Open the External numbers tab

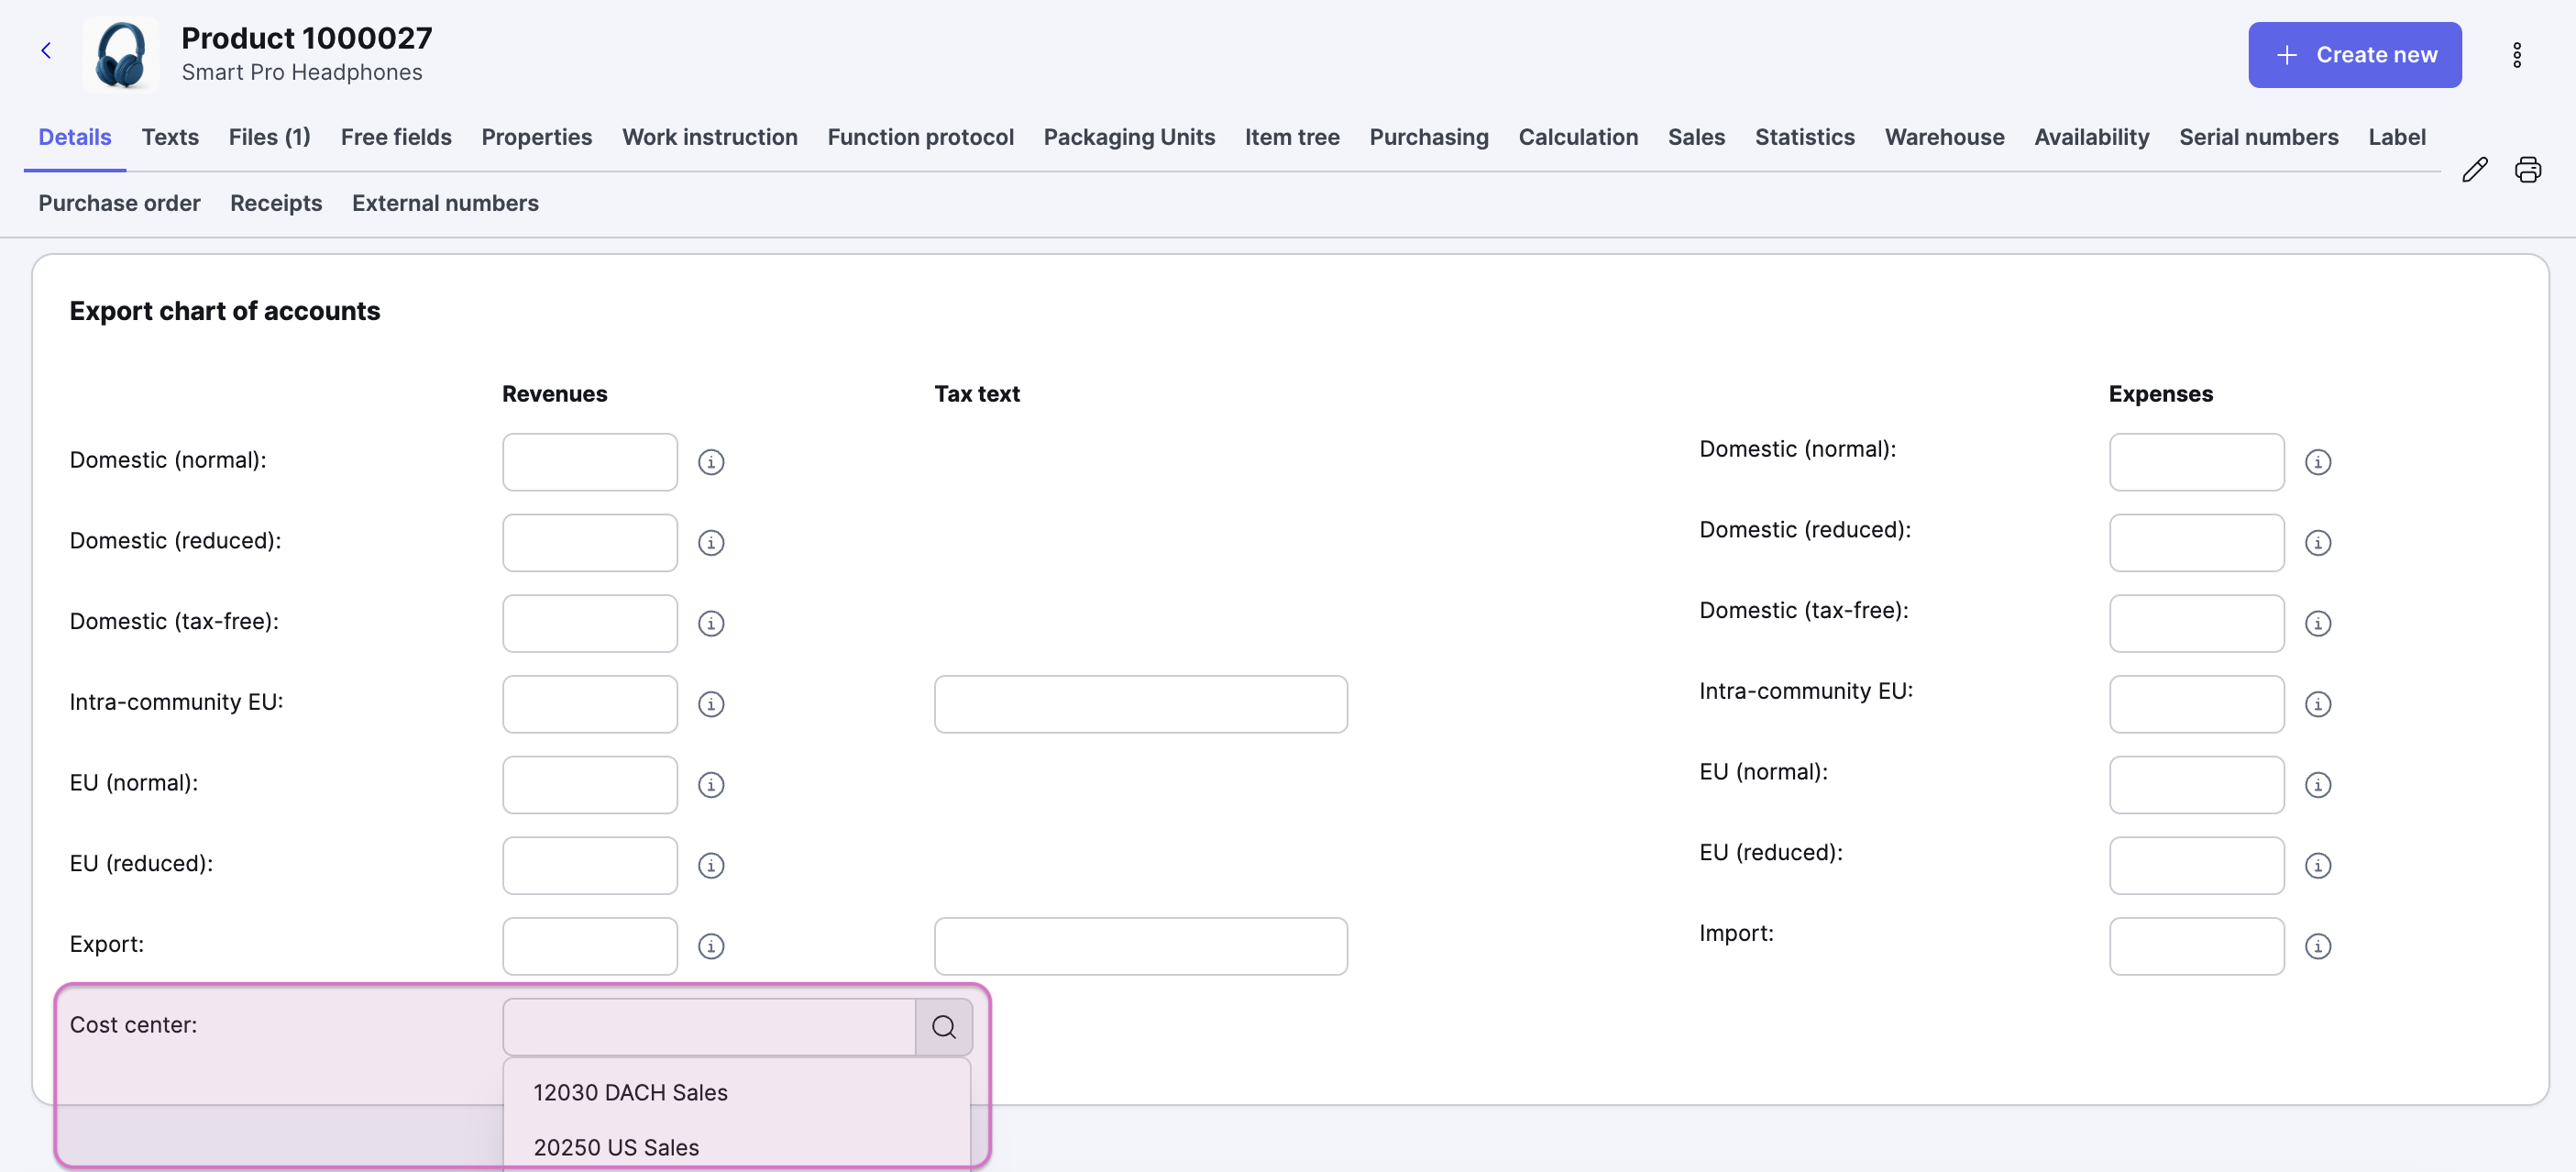click(445, 203)
